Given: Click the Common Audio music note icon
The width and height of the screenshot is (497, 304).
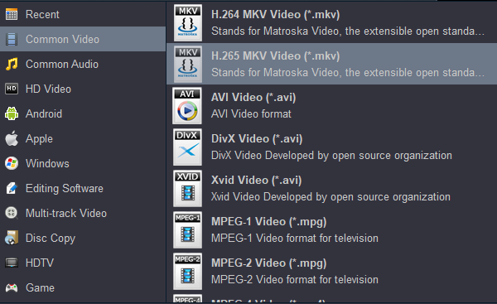Looking at the screenshot, I should pyautogui.click(x=12, y=64).
